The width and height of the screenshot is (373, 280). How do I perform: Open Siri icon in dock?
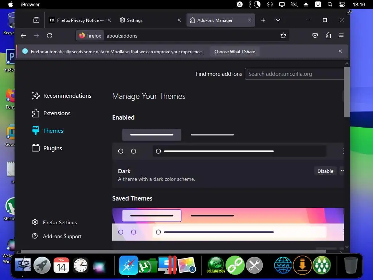(x=99, y=266)
